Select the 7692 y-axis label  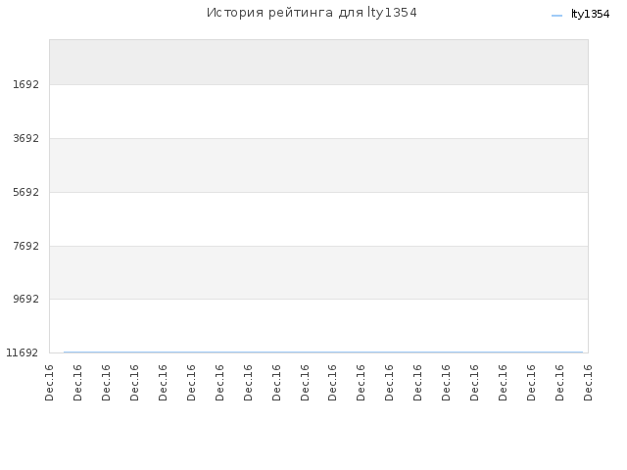[x=26, y=246]
